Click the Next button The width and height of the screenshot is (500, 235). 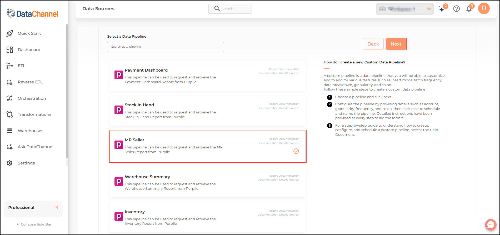[396, 44]
